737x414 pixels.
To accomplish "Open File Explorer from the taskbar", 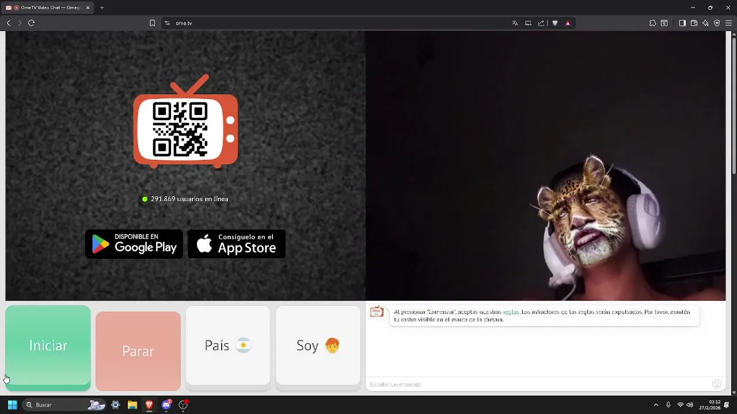I will point(132,405).
